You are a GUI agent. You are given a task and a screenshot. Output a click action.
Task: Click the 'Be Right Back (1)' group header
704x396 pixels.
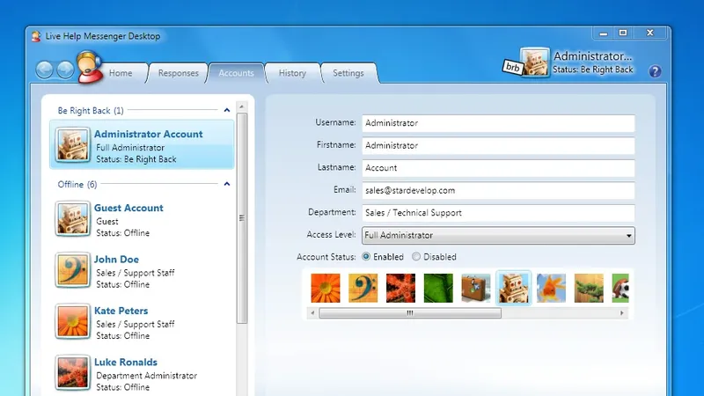91,111
